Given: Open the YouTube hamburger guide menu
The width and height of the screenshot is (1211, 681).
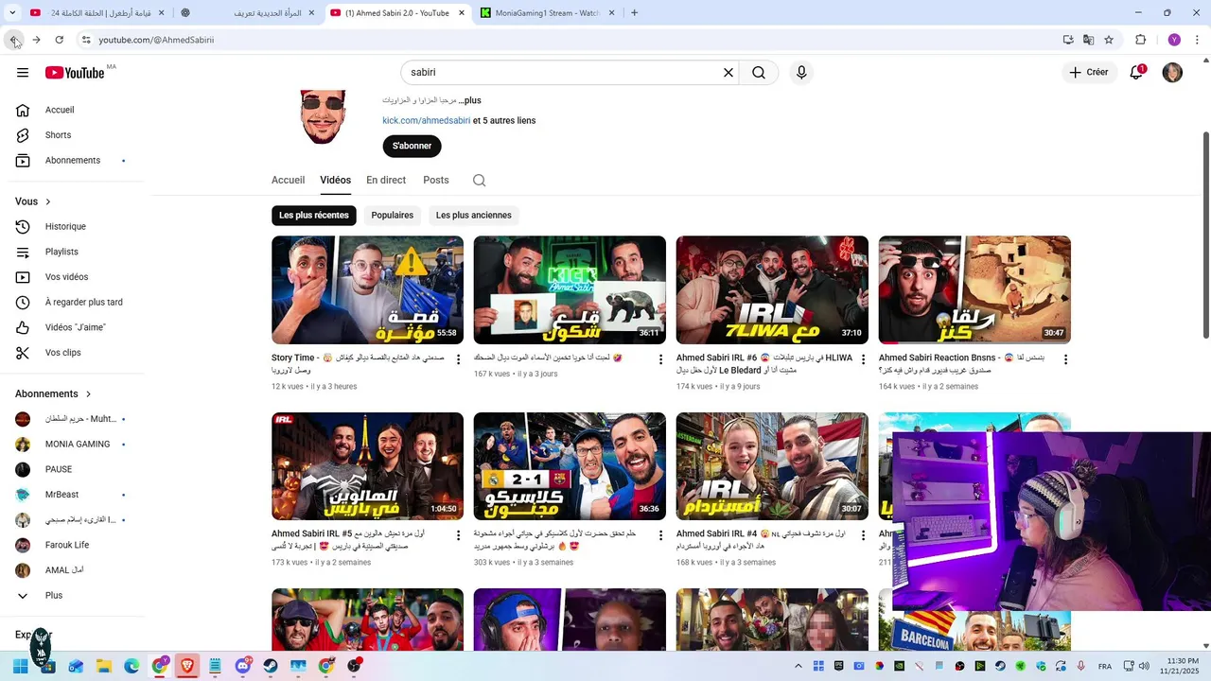Looking at the screenshot, I should tap(23, 73).
